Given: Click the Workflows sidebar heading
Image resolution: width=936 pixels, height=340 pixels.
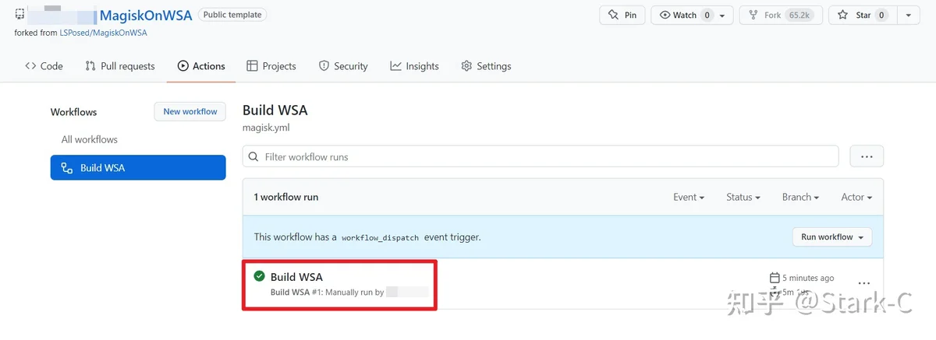Looking at the screenshot, I should tap(73, 112).
